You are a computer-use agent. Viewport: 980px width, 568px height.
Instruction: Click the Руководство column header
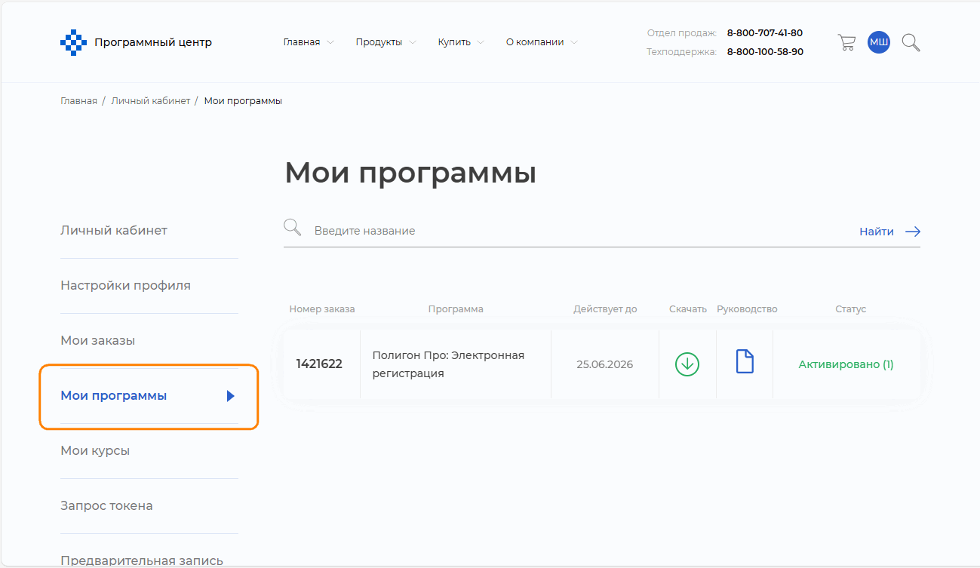pos(747,309)
